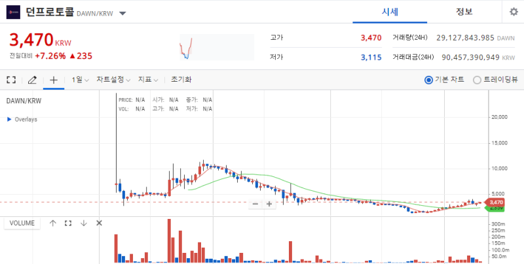Move volume panel up arrow
Image resolution: width=524 pixels, height=264 pixels.
pos(53,223)
